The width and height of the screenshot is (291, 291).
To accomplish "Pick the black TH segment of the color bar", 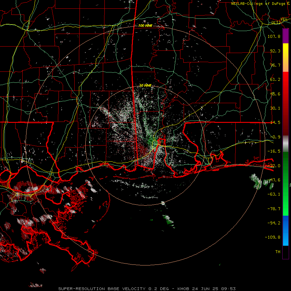I will coord(286,252).
